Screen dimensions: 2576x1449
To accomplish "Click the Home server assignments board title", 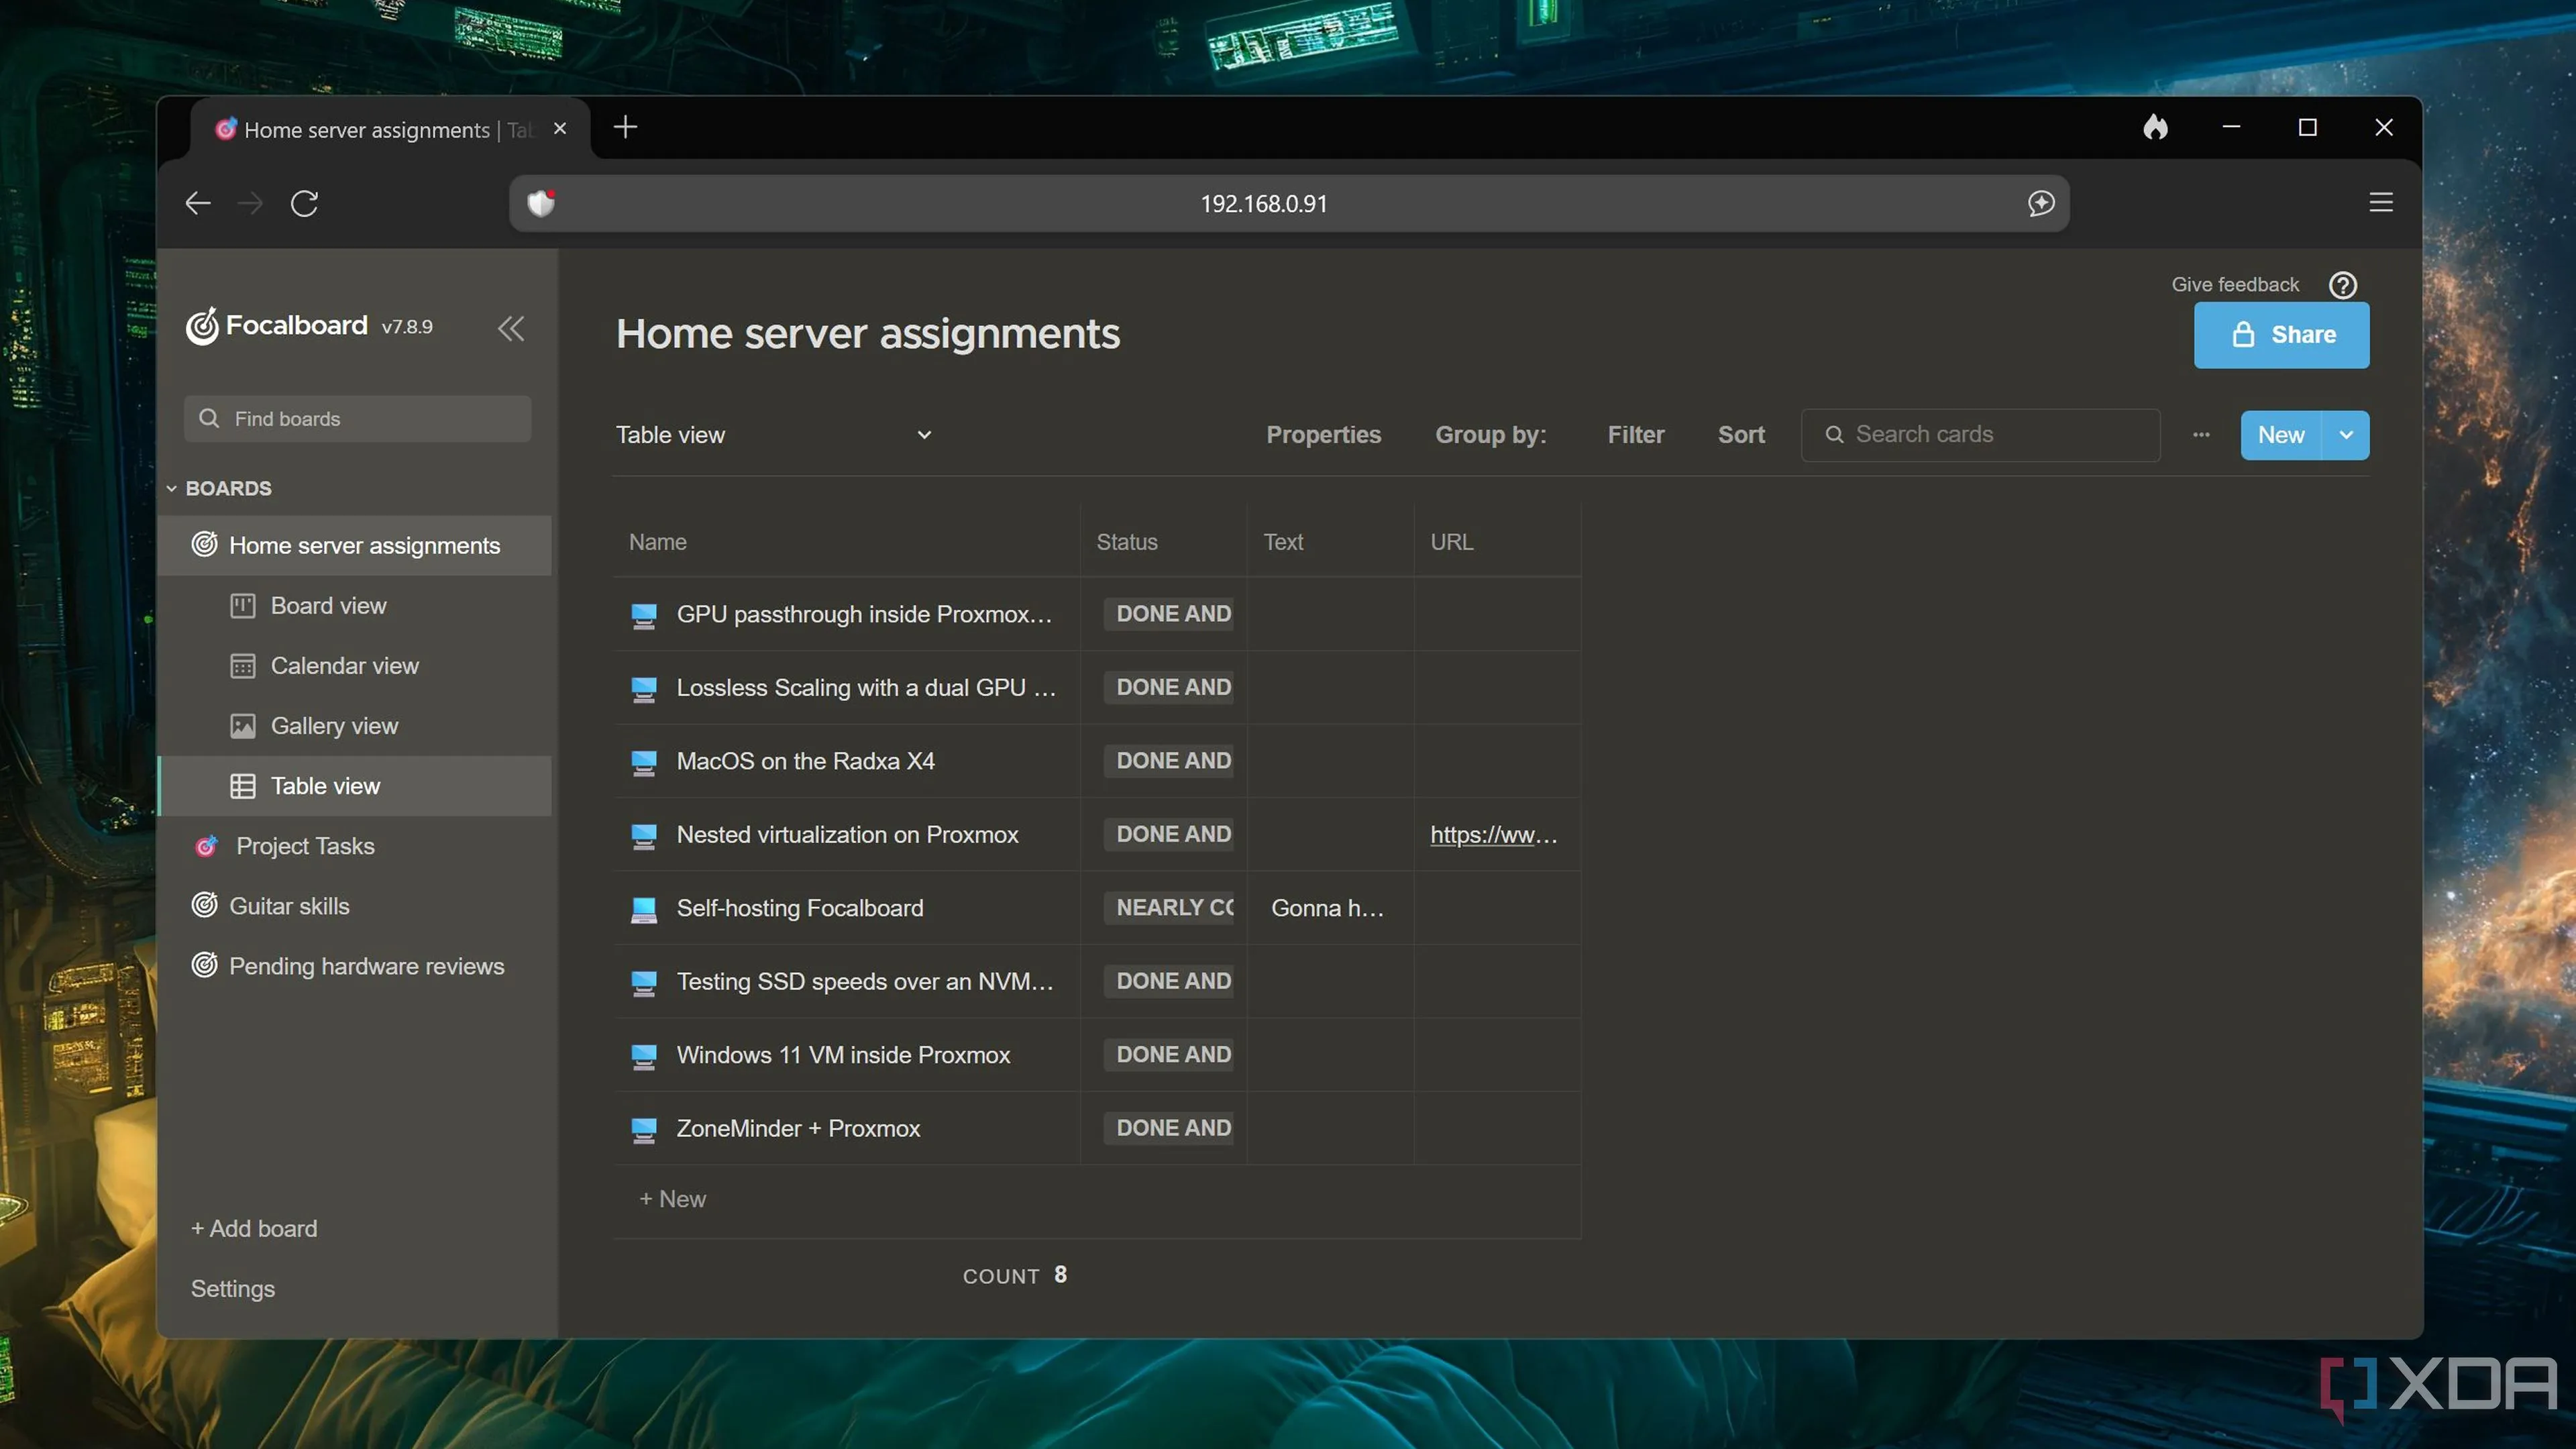I will [x=868, y=334].
